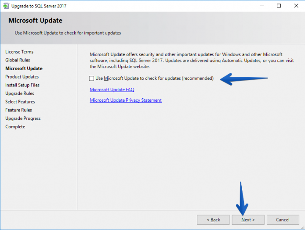Select Product Updates step in sidebar
305x230 pixels.
pyautogui.click(x=22, y=77)
